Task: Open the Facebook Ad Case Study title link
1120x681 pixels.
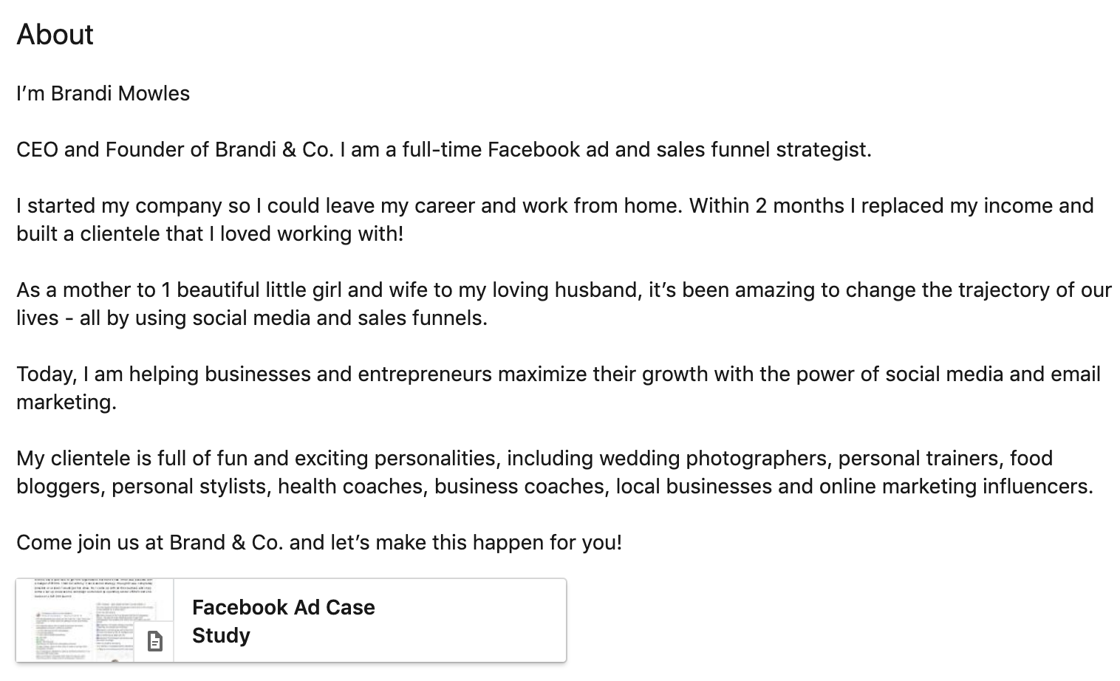Action: (x=283, y=621)
